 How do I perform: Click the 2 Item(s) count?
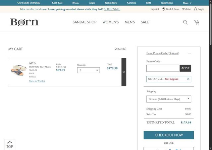pyautogui.click(x=121, y=49)
